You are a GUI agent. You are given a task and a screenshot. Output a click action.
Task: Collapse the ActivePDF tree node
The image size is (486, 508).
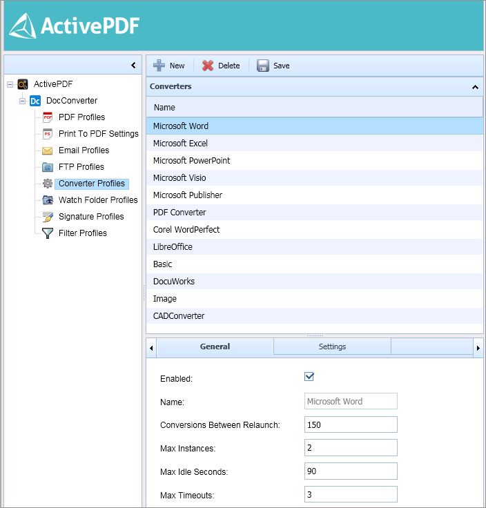pyautogui.click(x=10, y=85)
